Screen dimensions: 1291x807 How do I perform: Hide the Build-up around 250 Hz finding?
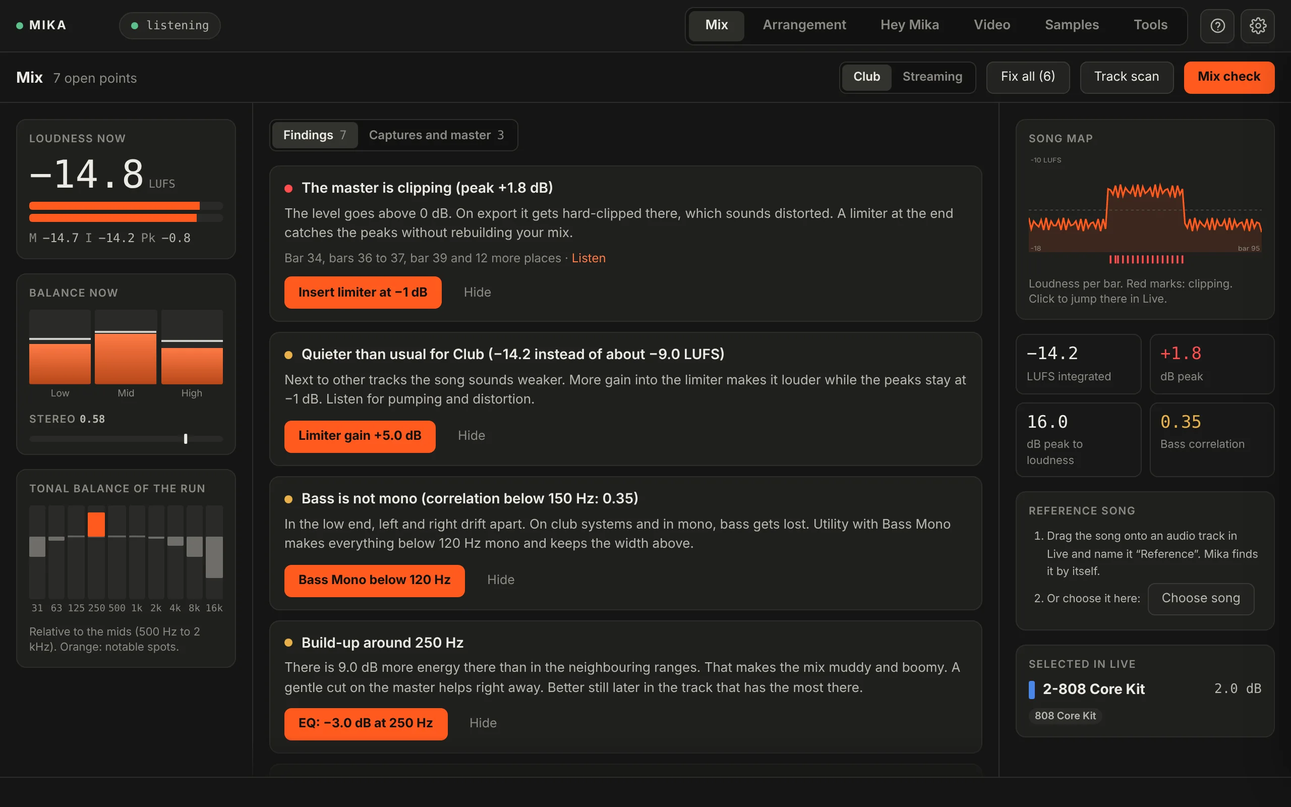point(483,723)
